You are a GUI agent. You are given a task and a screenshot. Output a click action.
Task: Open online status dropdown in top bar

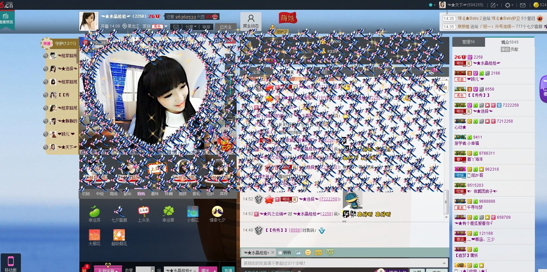[432, 5]
